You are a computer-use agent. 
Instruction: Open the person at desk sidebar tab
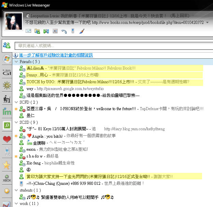[7, 99]
